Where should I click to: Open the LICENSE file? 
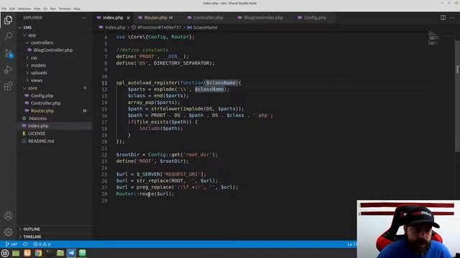tap(55, 133)
